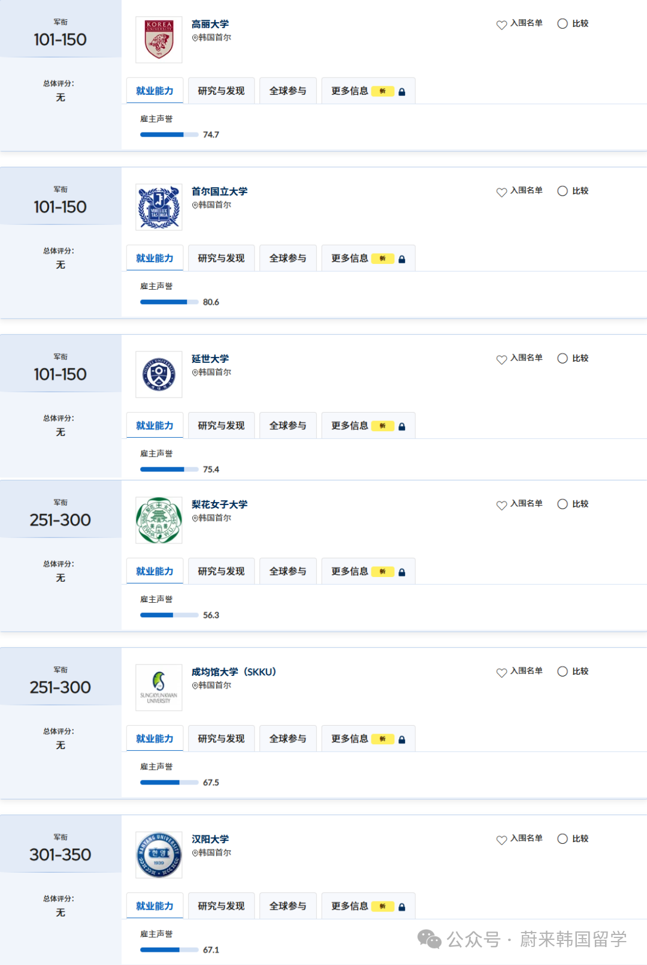Open the 成均馆大学 (SKKU) title link
The width and height of the screenshot is (647, 965).
pyautogui.click(x=234, y=672)
